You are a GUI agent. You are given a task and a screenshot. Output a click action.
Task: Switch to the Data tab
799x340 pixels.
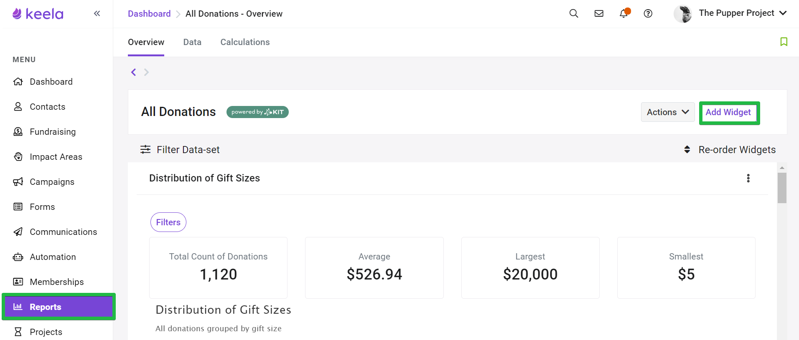[x=192, y=42]
